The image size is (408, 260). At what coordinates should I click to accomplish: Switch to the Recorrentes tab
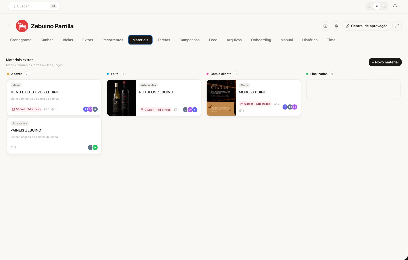(113, 40)
